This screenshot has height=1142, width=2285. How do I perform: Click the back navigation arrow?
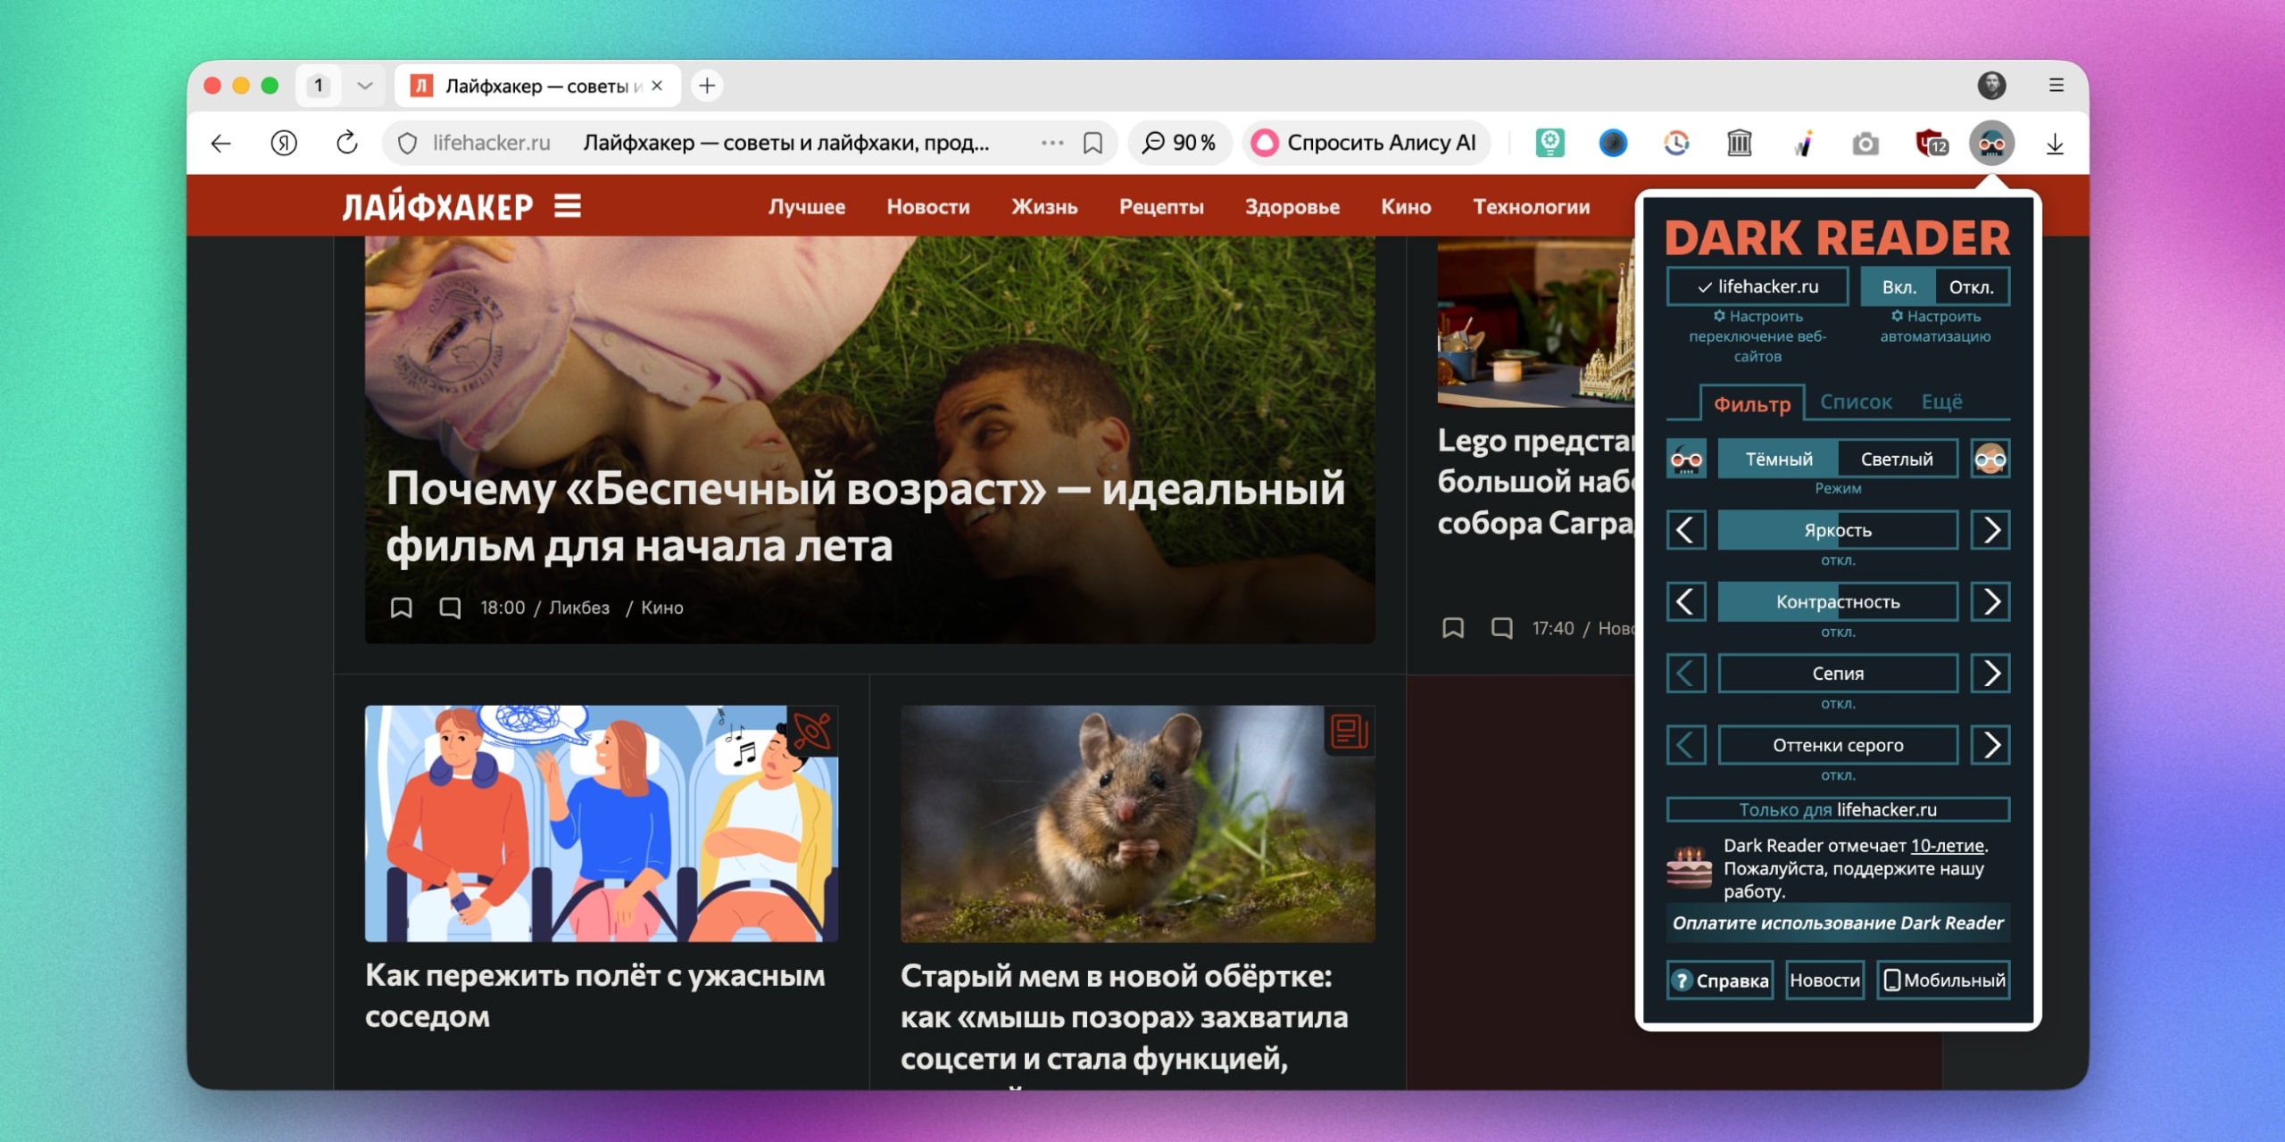[x=220, y=143]
